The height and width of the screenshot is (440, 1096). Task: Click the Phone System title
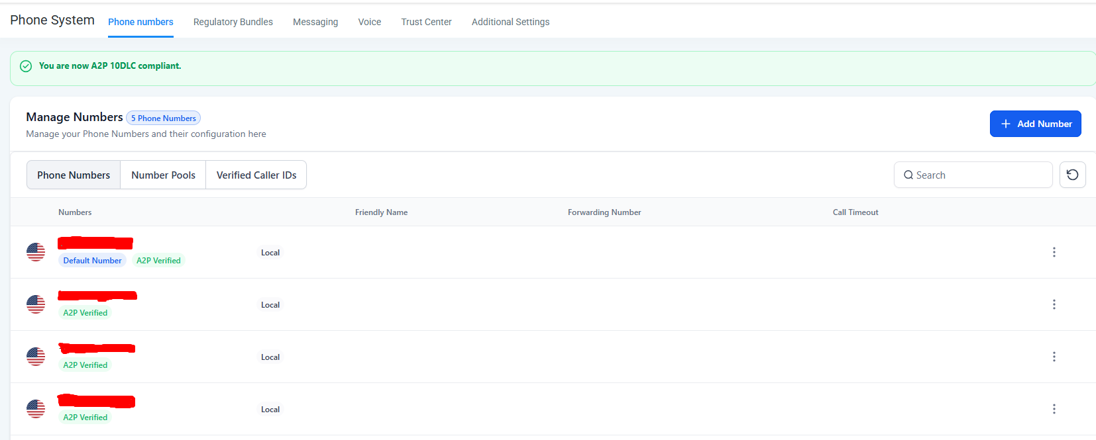[x=52, y=21]
